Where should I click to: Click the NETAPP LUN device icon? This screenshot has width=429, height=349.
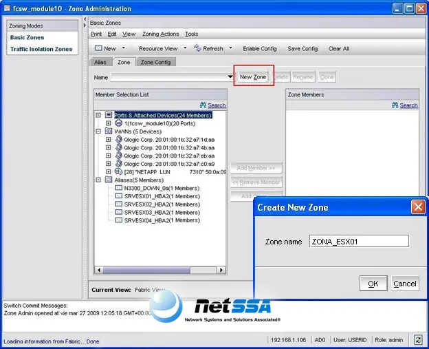(118, 171)
